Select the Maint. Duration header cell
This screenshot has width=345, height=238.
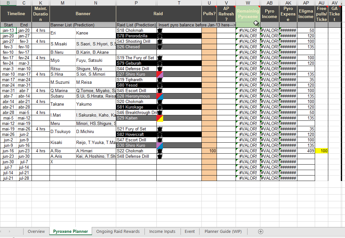(41, 14)
